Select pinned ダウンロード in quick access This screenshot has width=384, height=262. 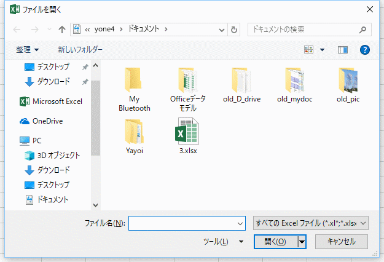coord(47,81)
